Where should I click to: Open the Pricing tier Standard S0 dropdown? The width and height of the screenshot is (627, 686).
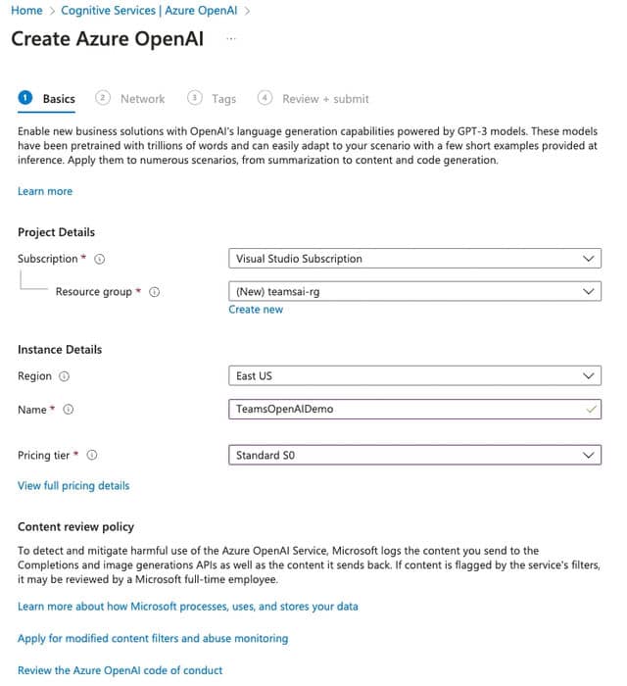413,455
